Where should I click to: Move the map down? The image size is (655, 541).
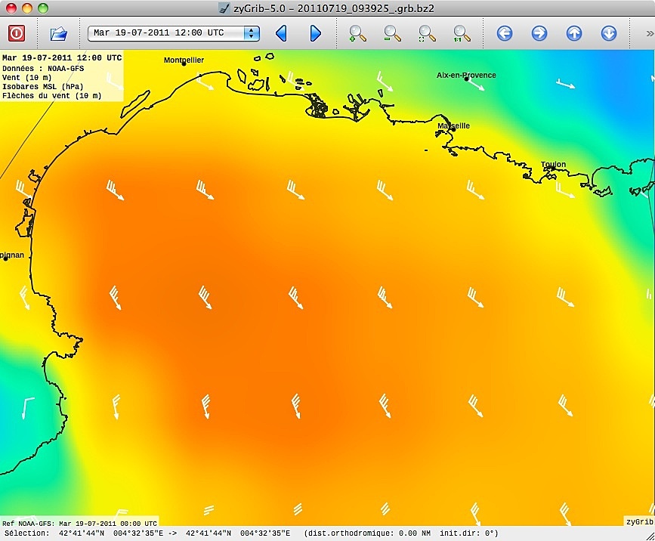click(x=609, y=33)
